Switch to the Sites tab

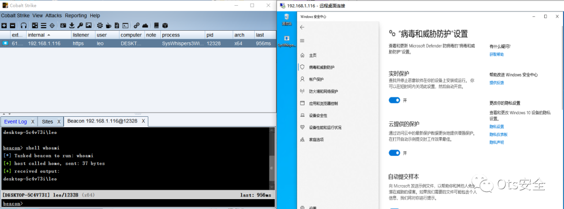pos(47,121)
